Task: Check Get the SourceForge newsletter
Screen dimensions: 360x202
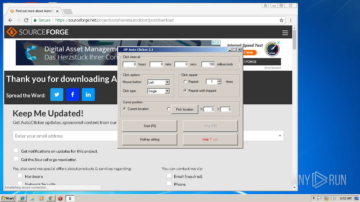Action: [x=16, y=159]
